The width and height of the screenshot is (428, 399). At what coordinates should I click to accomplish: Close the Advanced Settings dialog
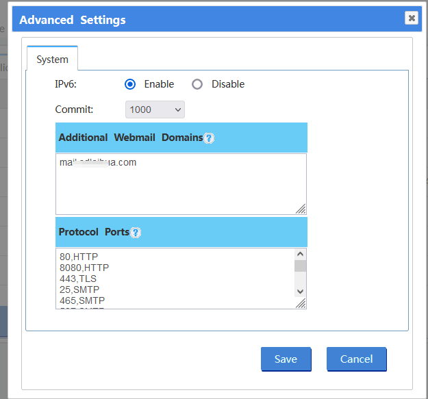click(x=412, y=18)
